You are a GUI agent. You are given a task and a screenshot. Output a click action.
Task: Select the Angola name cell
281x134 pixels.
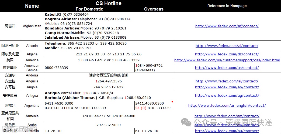tap(32, 87)
